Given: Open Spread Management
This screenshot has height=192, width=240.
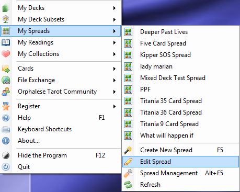Looking at the screenshot, I should (x=180, y=173).
